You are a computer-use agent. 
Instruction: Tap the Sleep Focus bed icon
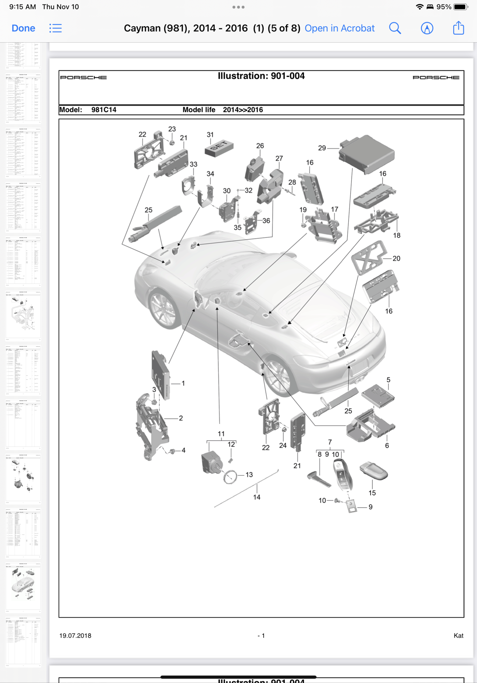(430, 7)
